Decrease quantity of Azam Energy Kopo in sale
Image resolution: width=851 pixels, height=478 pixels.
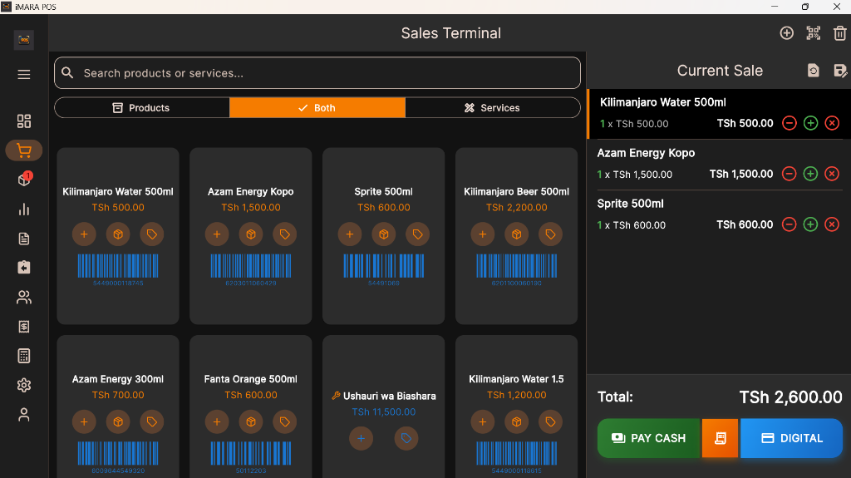pos(790,174)
